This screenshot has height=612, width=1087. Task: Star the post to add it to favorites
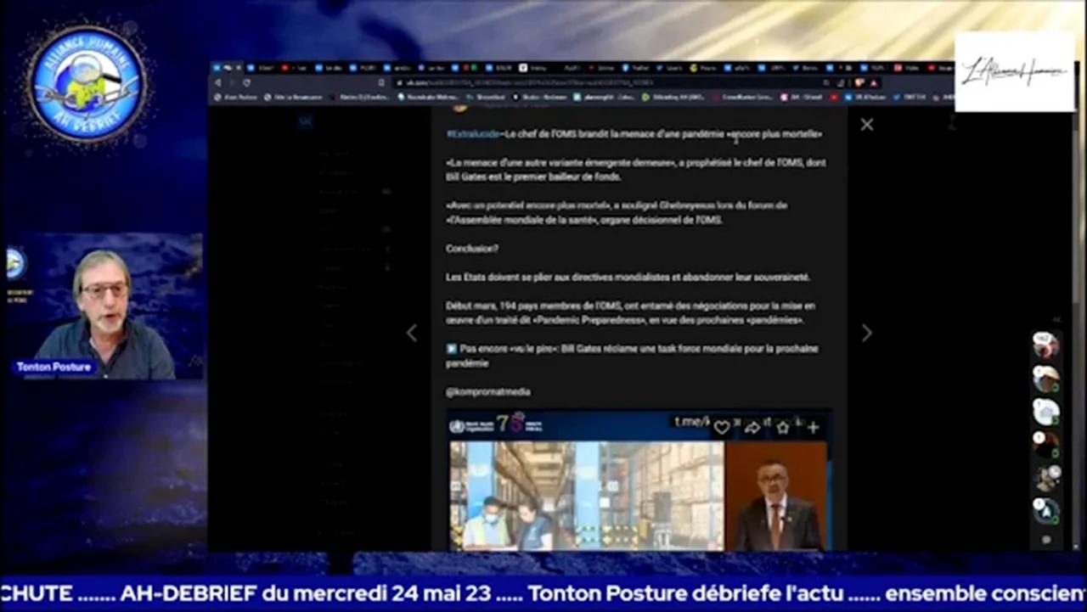[x=783, y=428]
